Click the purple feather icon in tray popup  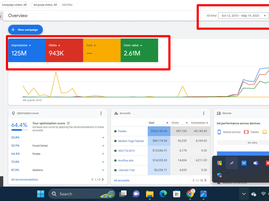(232, 163)
